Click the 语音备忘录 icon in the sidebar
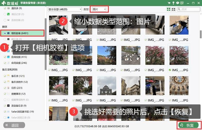The height and width of the screenshot is (130, 202). [x=9, y=106]
